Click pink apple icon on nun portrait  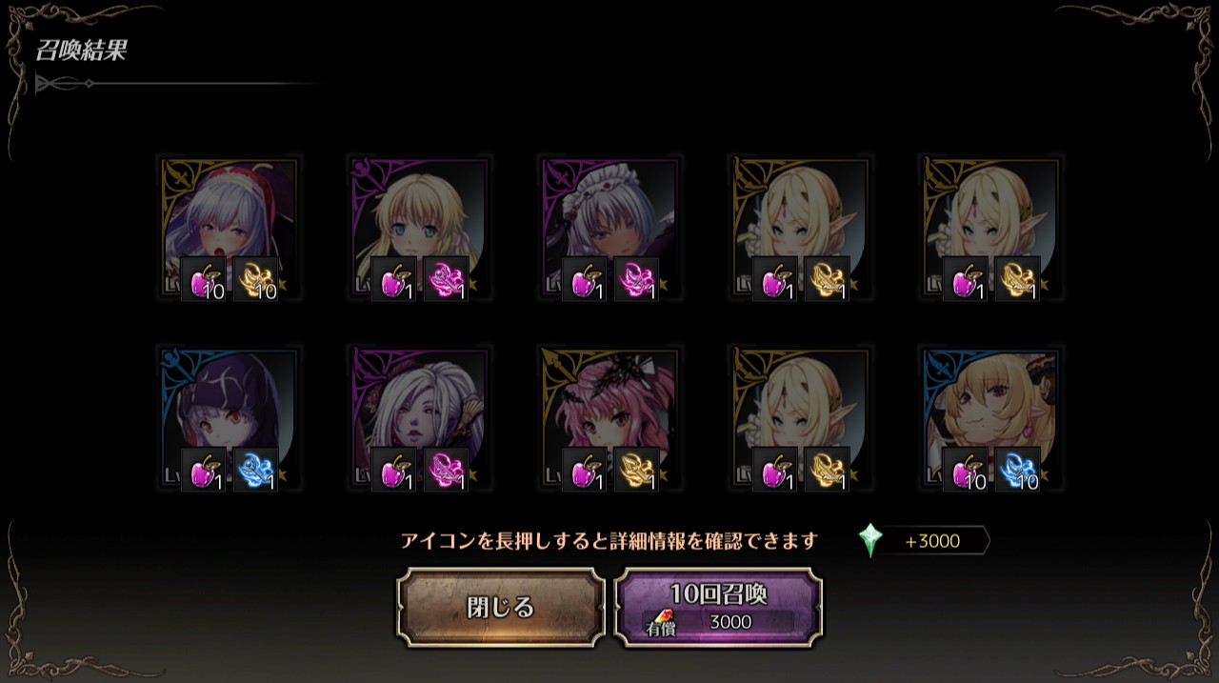coord(204,279)
